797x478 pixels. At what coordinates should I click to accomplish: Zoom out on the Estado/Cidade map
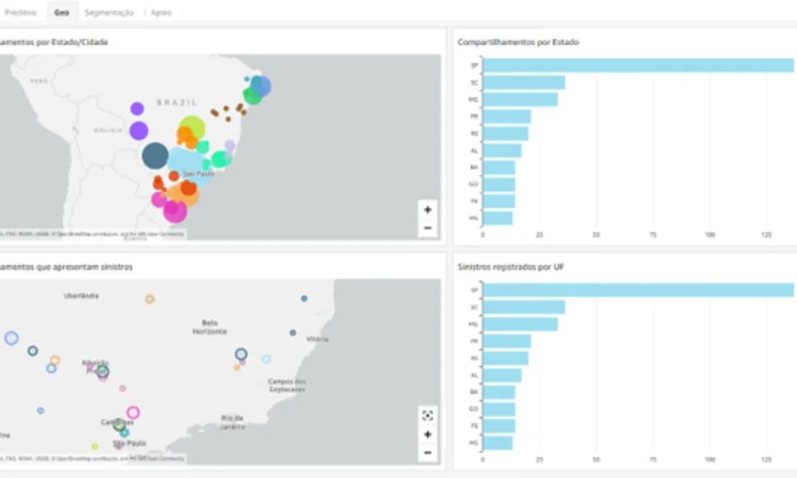coord(427,228)
